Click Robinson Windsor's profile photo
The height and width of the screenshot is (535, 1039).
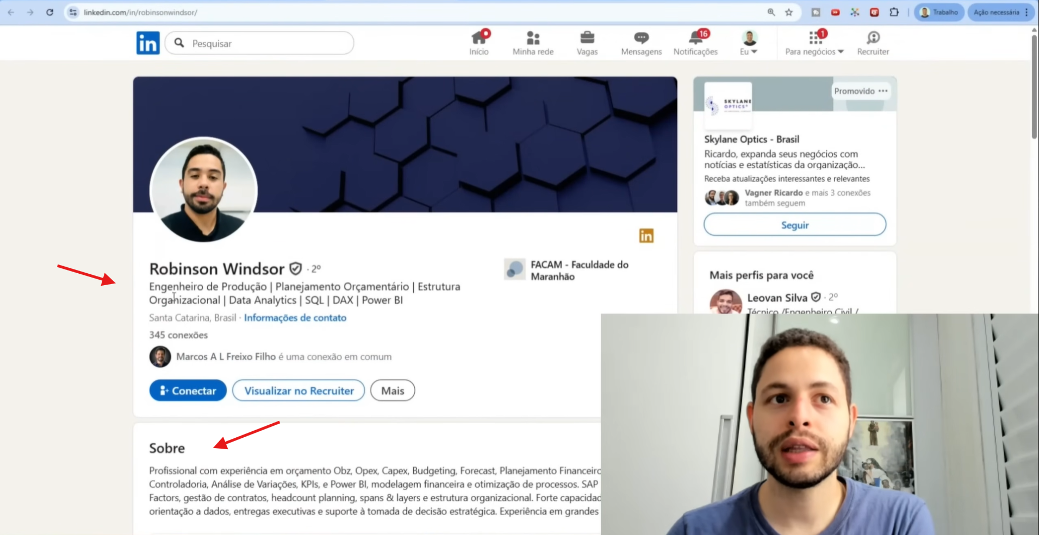point(203,190)
